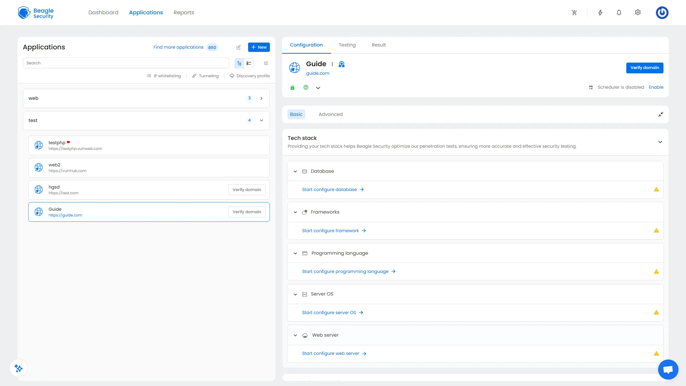Collapse the panel using the shrink arrows icon
Viewport: 686px width, 386px height.
click(661, 114)
